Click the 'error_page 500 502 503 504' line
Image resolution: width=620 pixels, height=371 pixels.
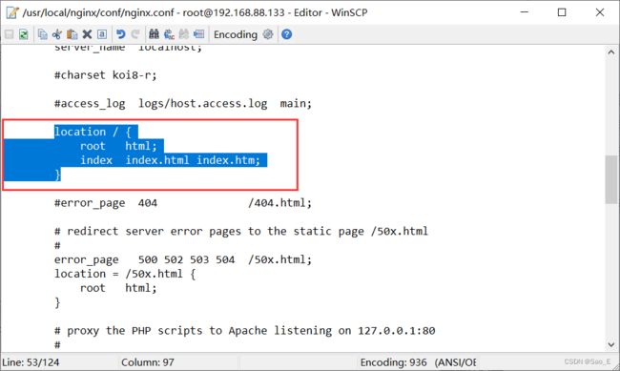click(183, 259)
